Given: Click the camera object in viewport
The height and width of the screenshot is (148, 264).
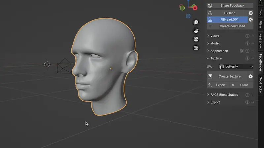Looking at the screenshot, I should pyautogui.click(x=65, y=66).
